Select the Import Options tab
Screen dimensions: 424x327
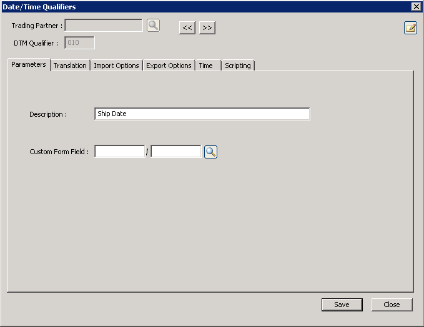(x=116, y=66)
